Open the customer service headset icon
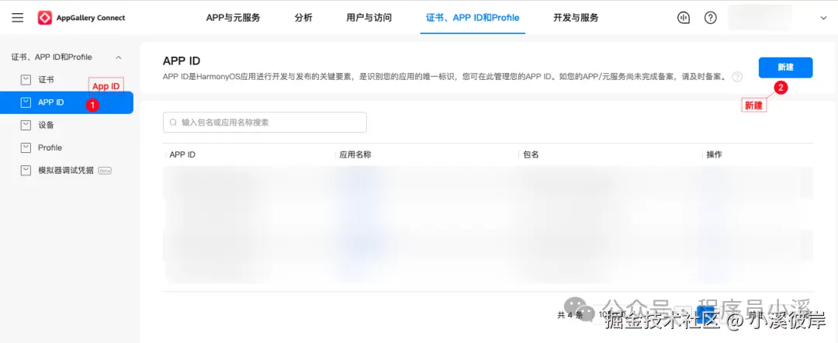The image size is (838, 343). tap(684, 18)
